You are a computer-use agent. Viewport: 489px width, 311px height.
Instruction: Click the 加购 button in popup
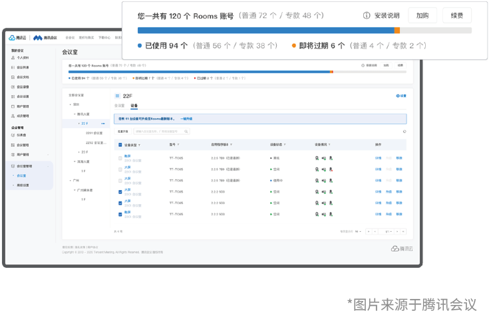[422, 15]
